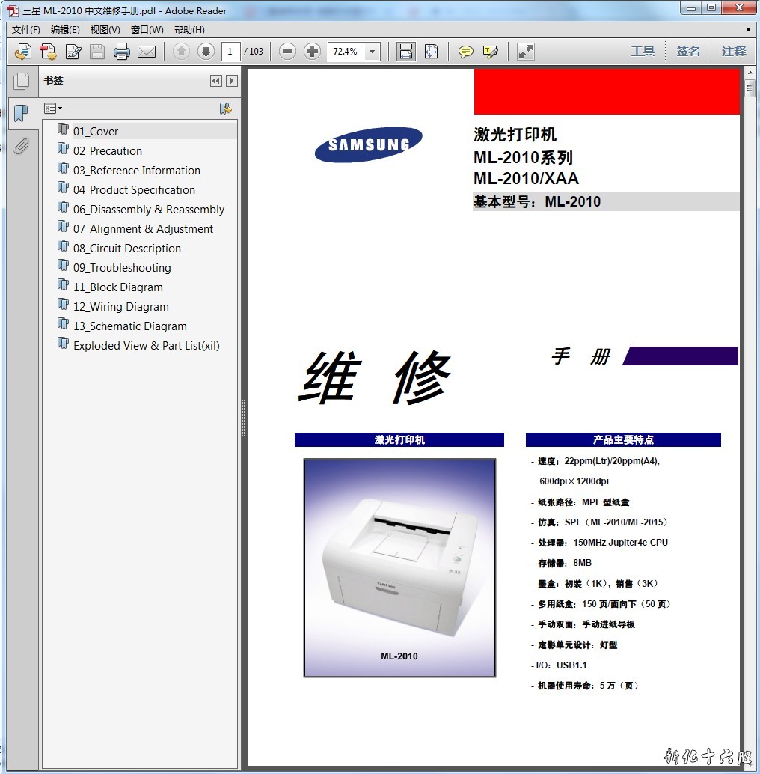
Task: Open the 工具 tools pane
Action: click(x=643, y=52)
